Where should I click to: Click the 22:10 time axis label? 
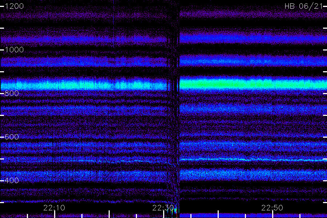(54, 208)
